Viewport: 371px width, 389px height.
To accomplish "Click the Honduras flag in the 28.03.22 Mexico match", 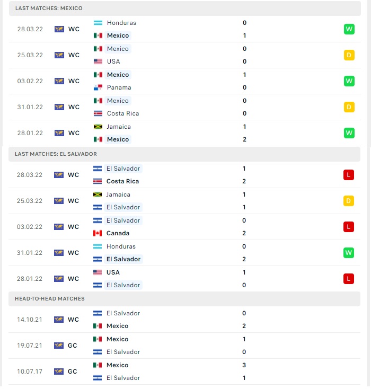I will pyautogui.click(x=98, y=23).
